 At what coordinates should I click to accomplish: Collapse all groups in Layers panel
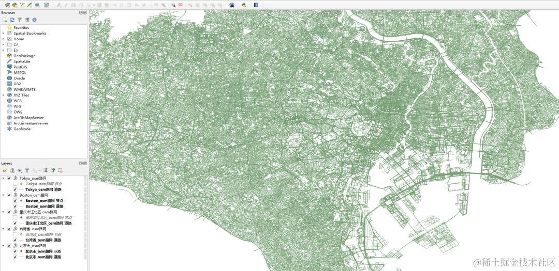[x=53, y=171]
